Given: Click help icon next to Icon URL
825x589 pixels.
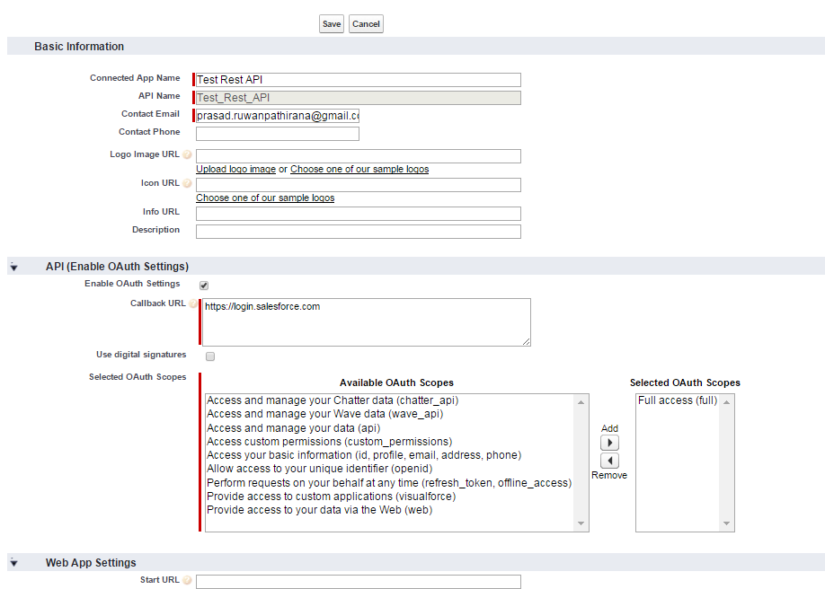Looking at the screenshot, I should point(188,184).
